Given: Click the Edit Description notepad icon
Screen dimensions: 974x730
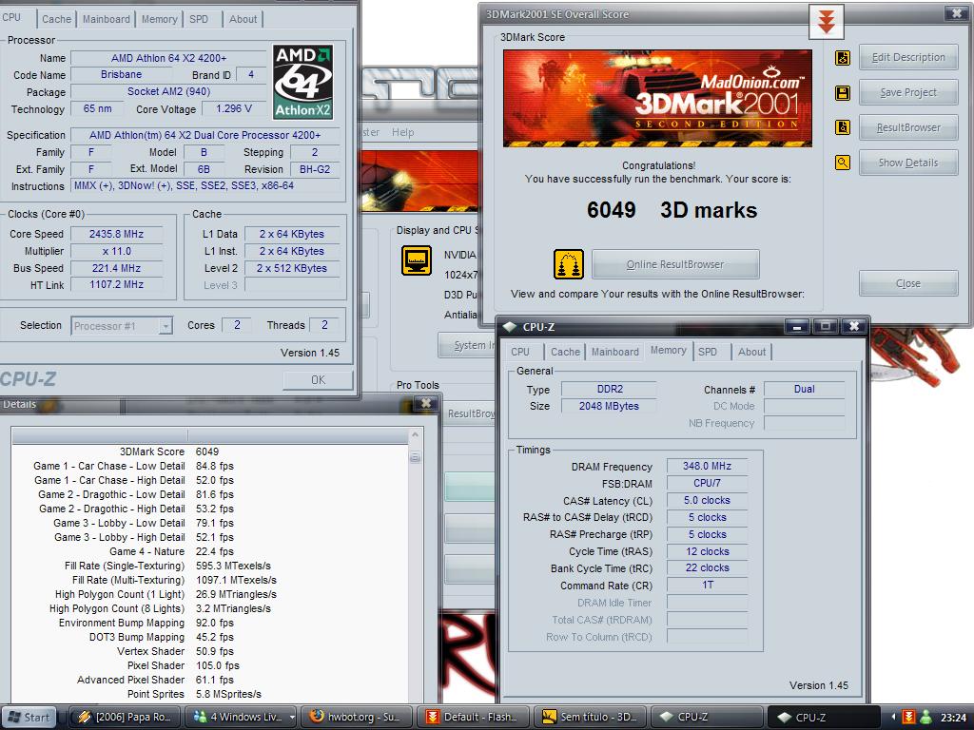Looking at the screenshot, I should coord(843,58).
